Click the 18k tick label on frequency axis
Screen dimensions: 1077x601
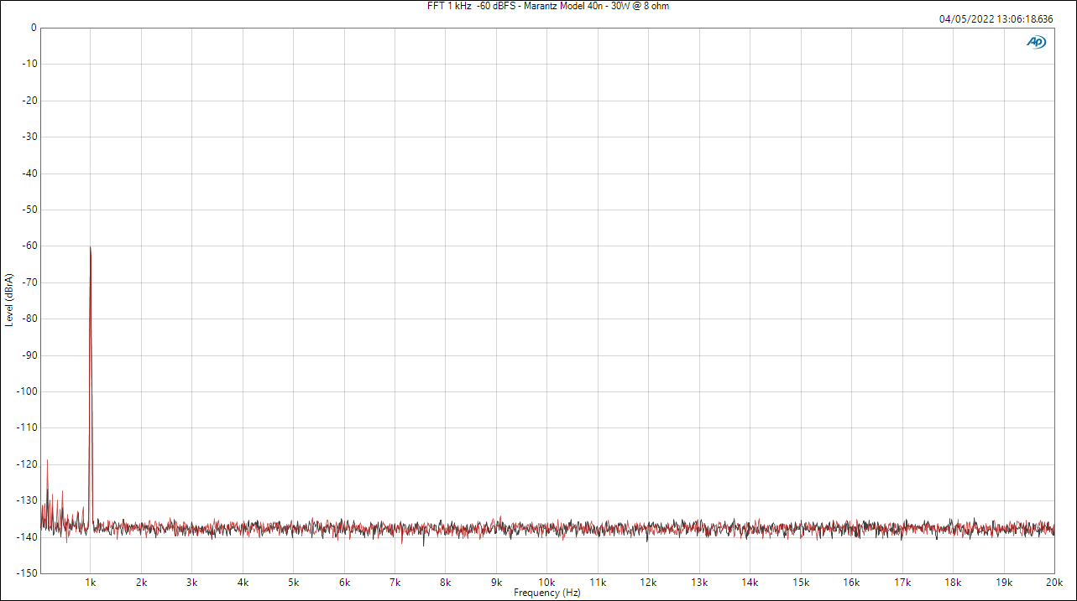click(x=952, y=582)
